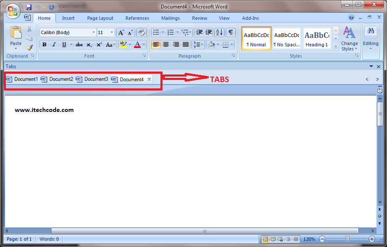Viewport: 387px width, 247px height.
Task: Click the text highlight color button
Action: point(123,45)
